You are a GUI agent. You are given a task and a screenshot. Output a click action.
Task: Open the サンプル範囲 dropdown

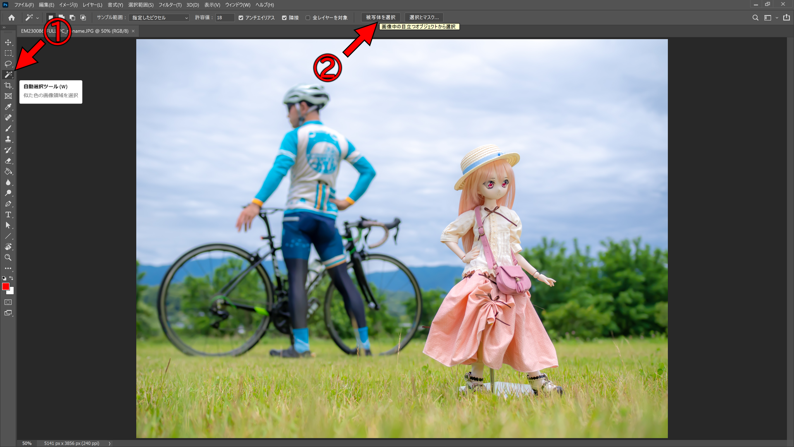pyautogui.click(x=159, y=18)
